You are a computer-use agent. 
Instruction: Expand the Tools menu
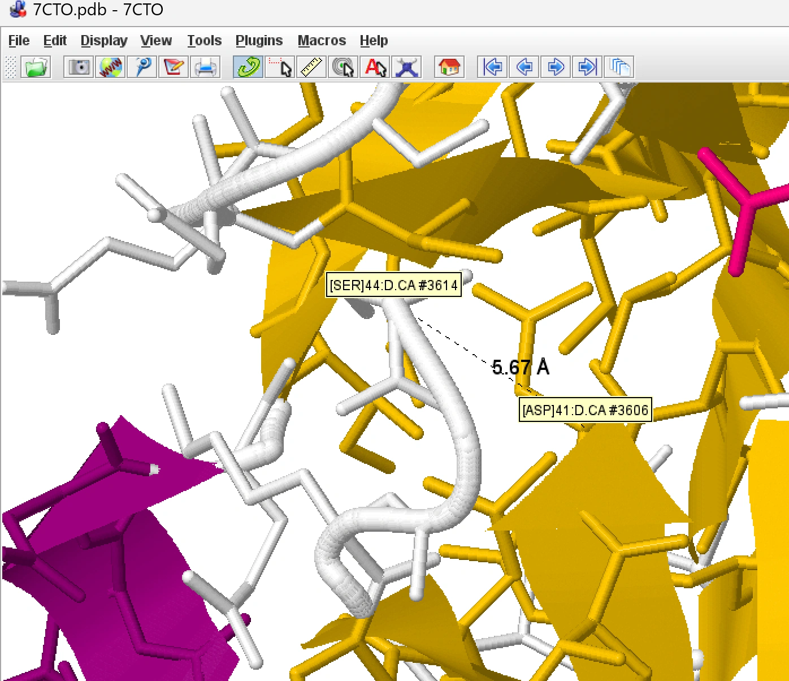coord(204,41)
